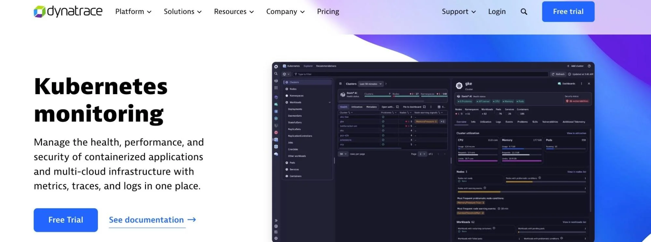Screen dimensions: 651x242
Task: Click the Davis AI icon in Clusters panel
Action: click(343, 95)
